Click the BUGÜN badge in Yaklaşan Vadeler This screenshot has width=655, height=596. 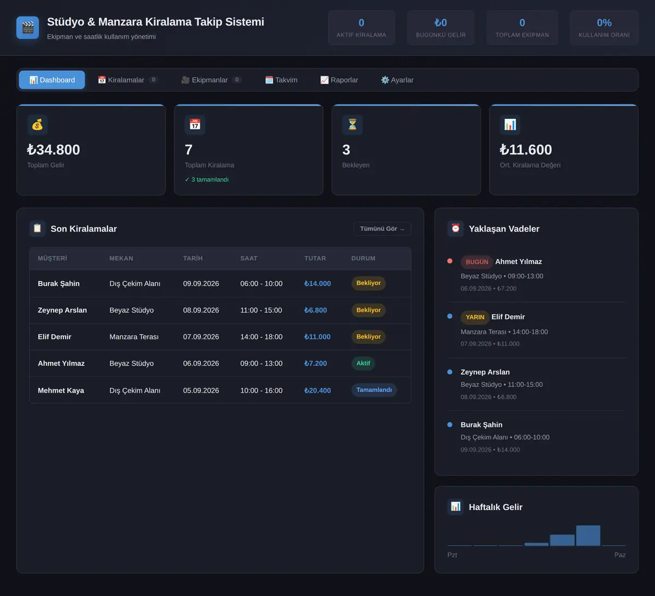click(477, 262)
